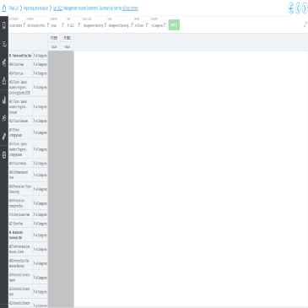
Task: Click the all cost centers link
Action: point(130,8)
